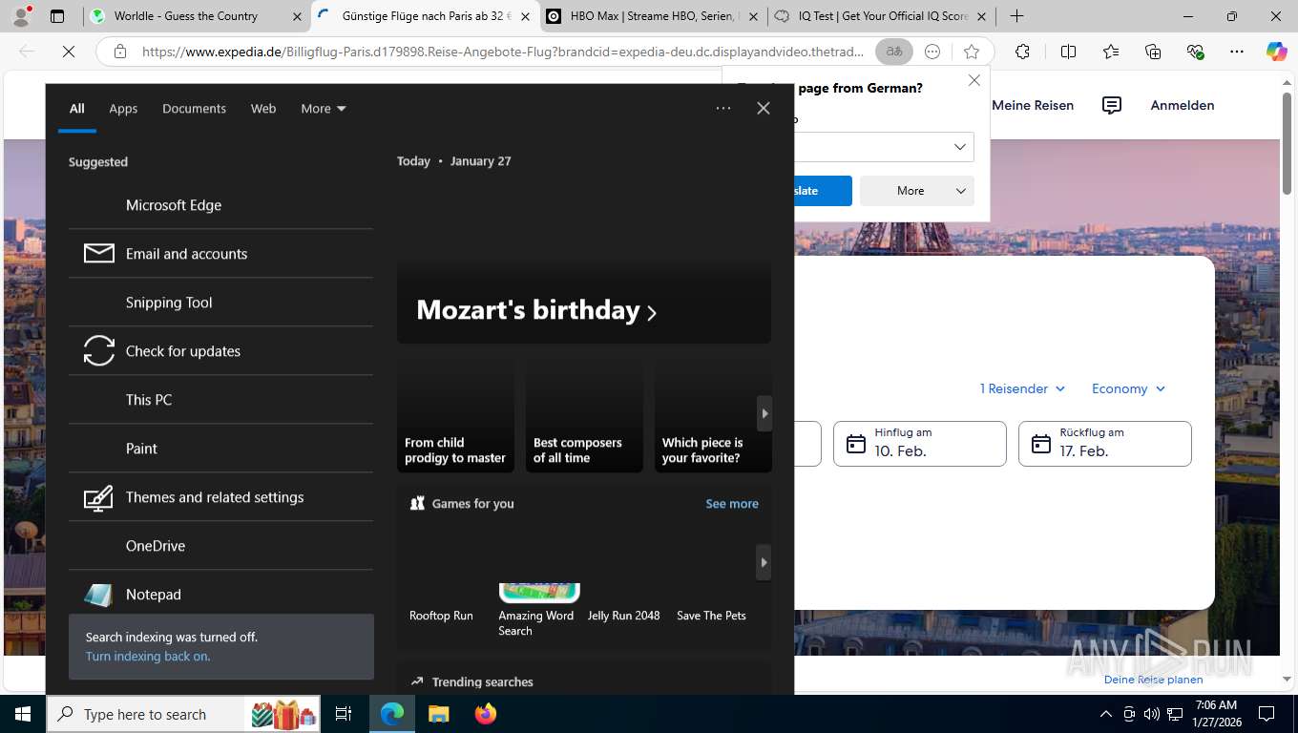This screenshot has height=733, width=1298.
Task: Switch to the Web search tab
Action: click(x=263, y=109)
